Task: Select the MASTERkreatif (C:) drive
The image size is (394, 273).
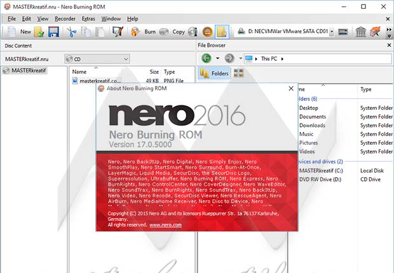Action: [x=321, y=171]
